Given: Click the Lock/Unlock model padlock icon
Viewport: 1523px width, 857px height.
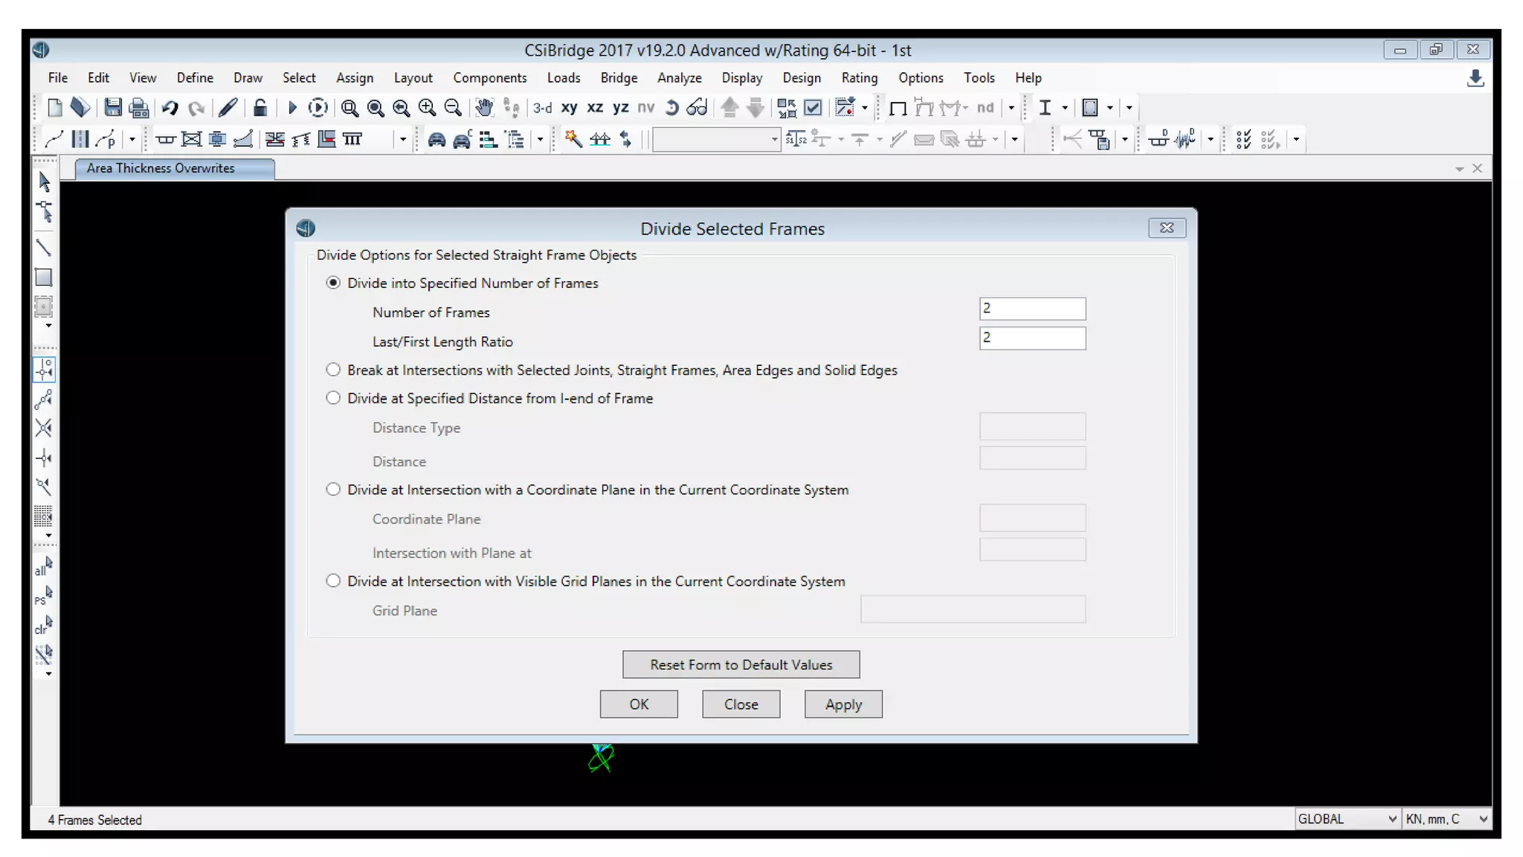Looking at the screenshot, I should 260,108.
